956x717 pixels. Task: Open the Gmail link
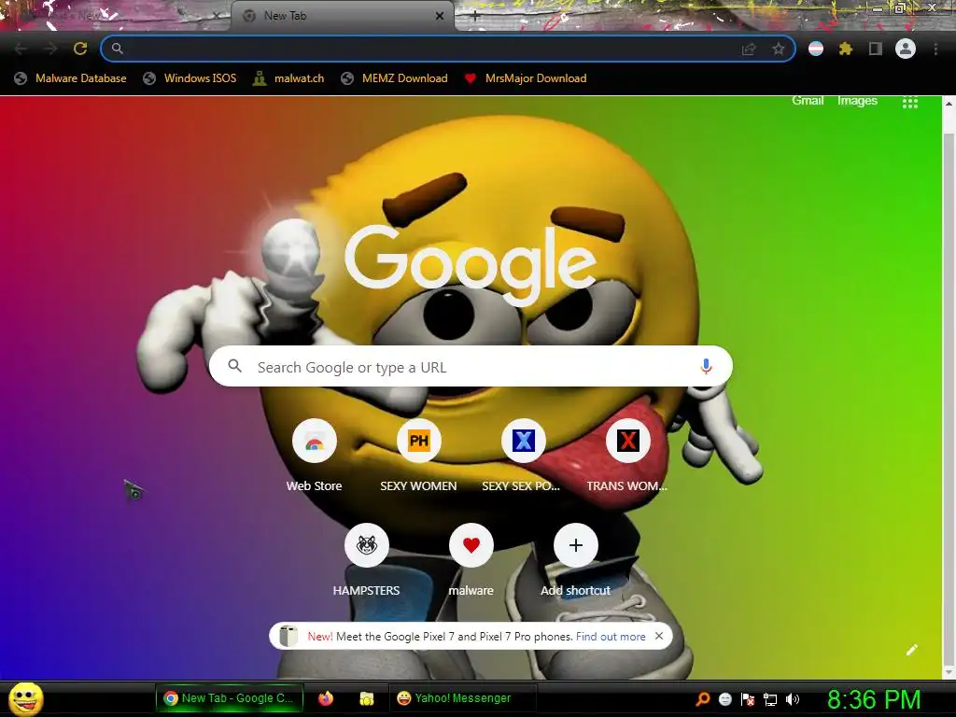tap(808, 101)
